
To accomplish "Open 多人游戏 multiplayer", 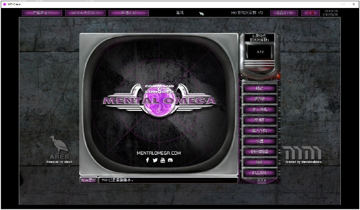I will [260, 110].
